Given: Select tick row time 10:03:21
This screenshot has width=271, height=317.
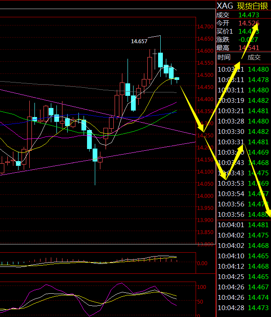Looking at the screenshot, I should coord(231,111).
